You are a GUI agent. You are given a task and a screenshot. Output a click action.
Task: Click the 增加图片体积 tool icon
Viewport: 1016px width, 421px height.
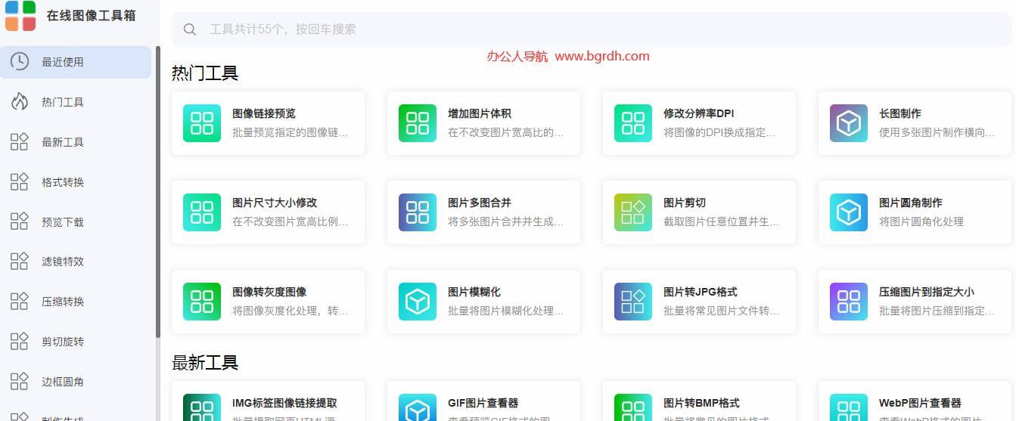[418, 123]
